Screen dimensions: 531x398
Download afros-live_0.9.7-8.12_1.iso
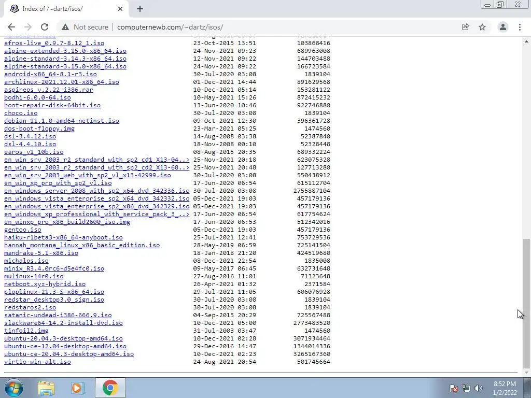click(x=54, y=43)
